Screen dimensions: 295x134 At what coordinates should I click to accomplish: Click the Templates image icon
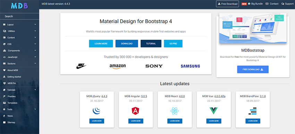click(4, 103)
